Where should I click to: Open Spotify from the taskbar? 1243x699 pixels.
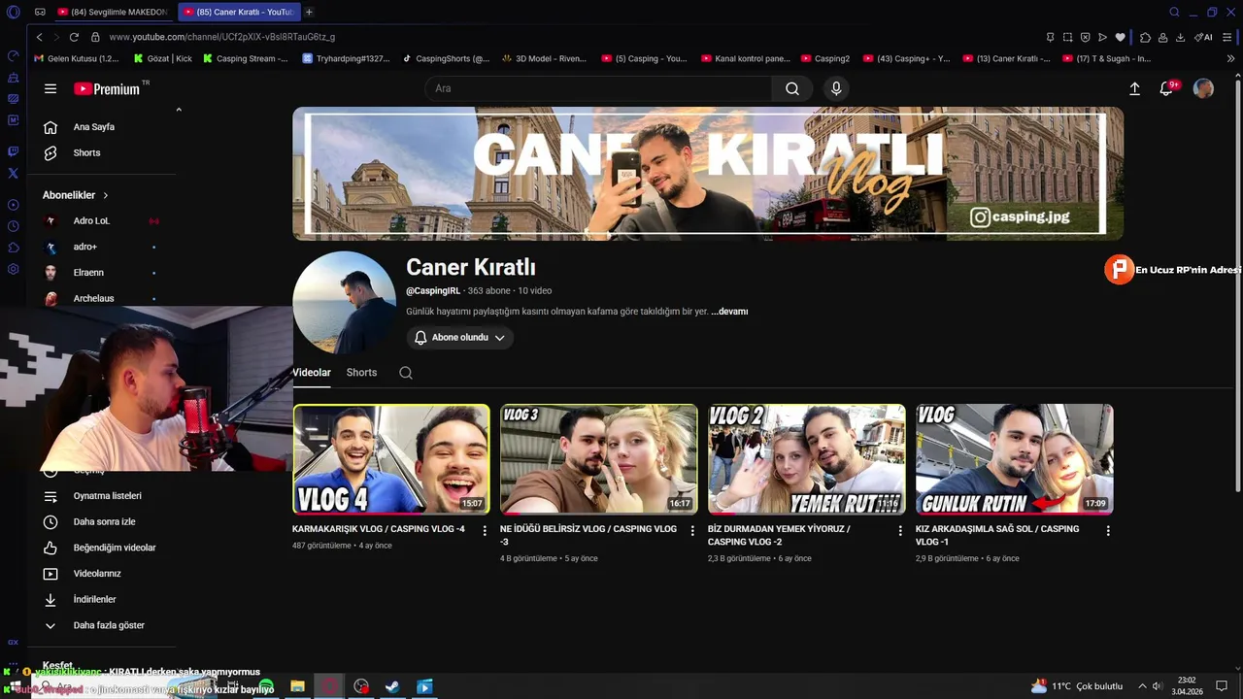click(x=266, y=686)
